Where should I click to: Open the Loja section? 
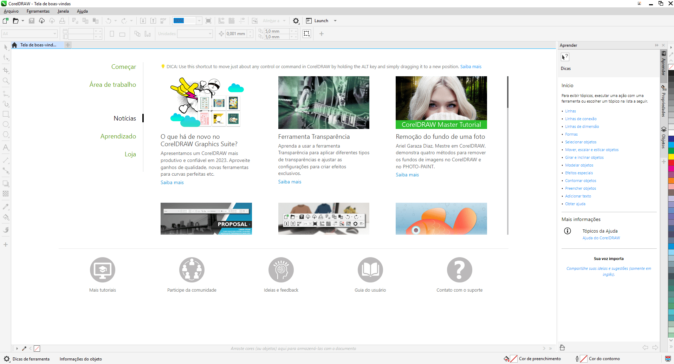[x=130, y=154]
